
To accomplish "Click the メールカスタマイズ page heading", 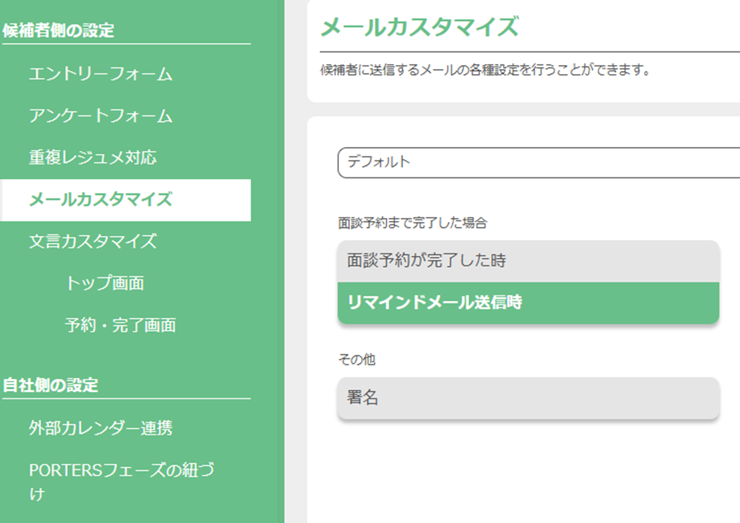I will click(x=419, y=28).
